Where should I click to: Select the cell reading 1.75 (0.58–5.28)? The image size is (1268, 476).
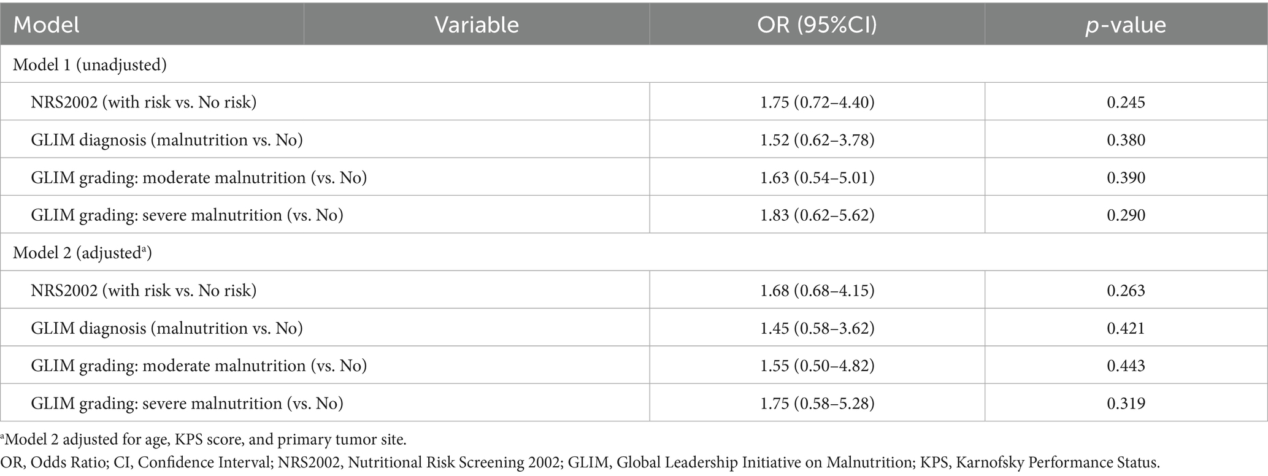pos(817,403)
